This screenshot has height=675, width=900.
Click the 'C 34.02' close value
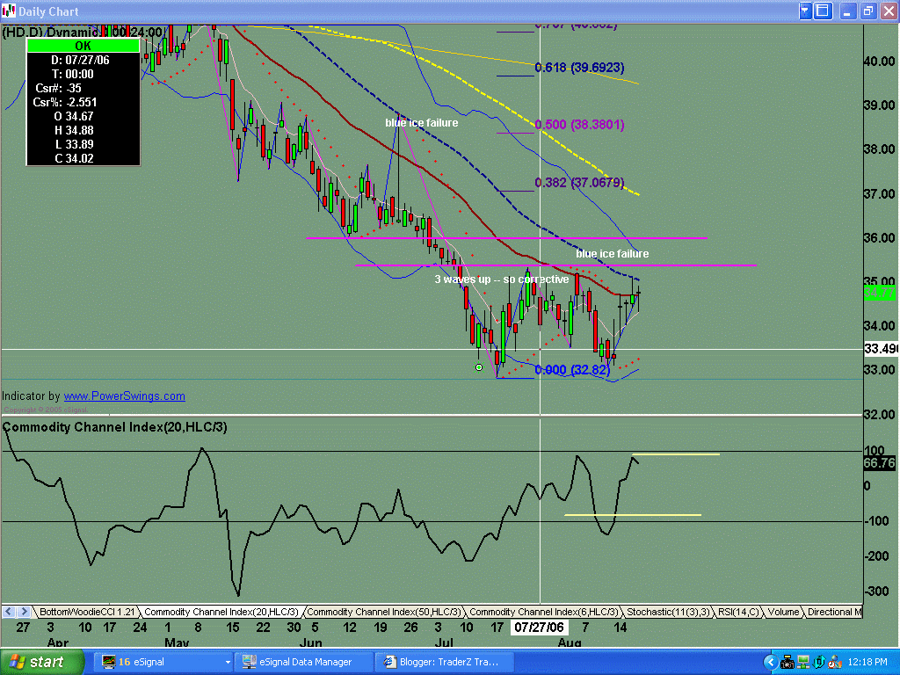74,158
